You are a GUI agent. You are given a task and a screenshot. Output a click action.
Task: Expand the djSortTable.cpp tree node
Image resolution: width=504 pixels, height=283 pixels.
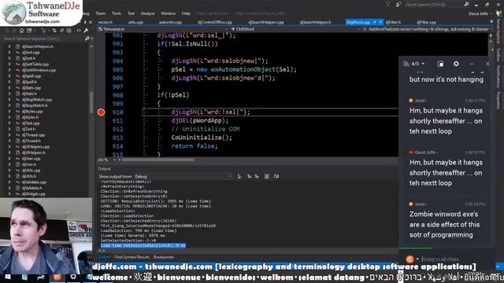(x=9, y=64)
